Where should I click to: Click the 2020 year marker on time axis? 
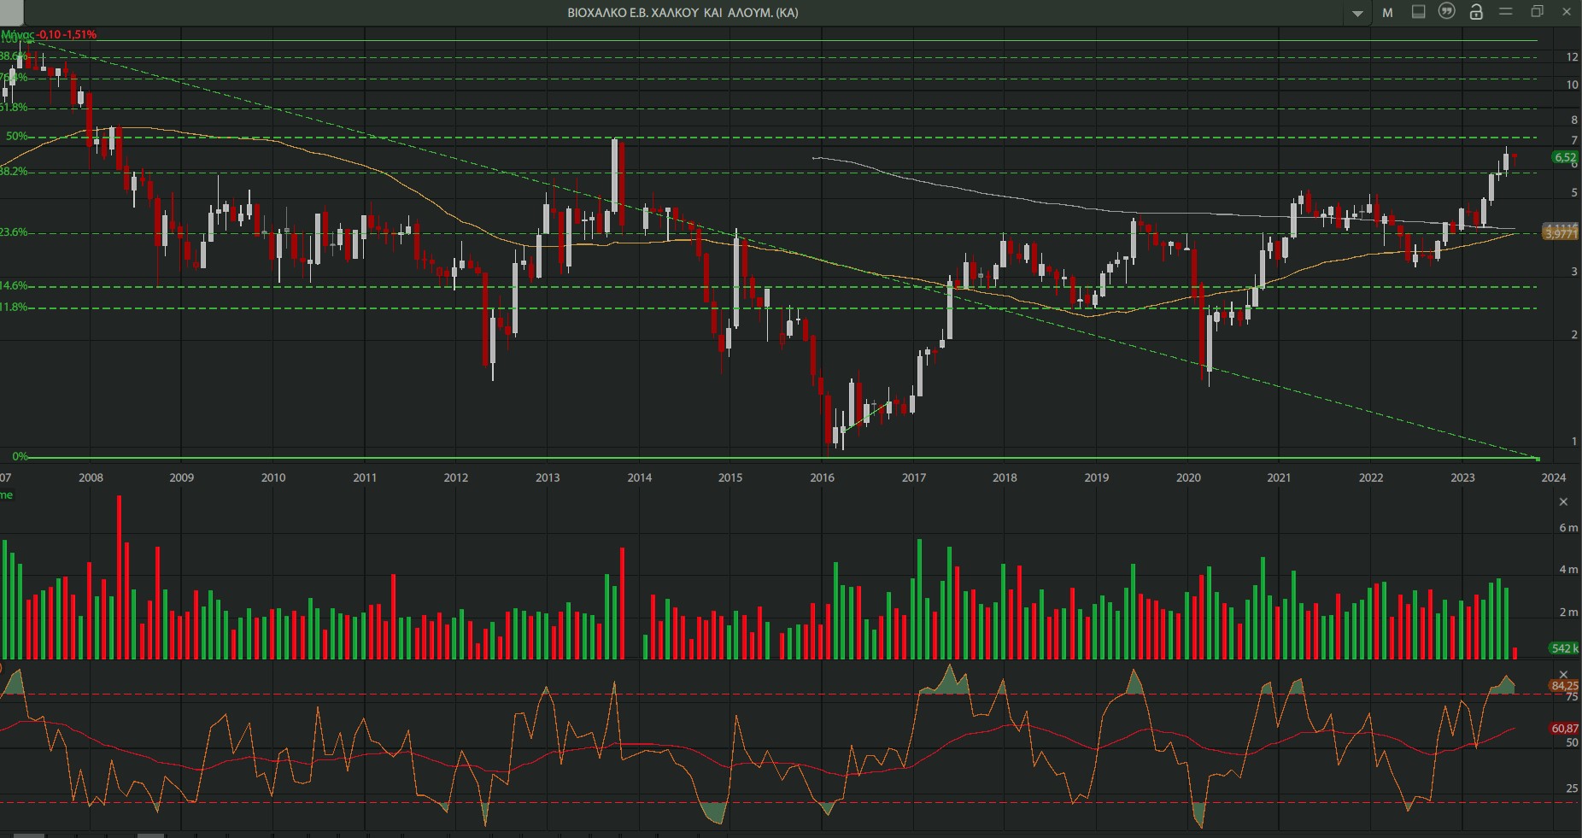pos(1188,478)
